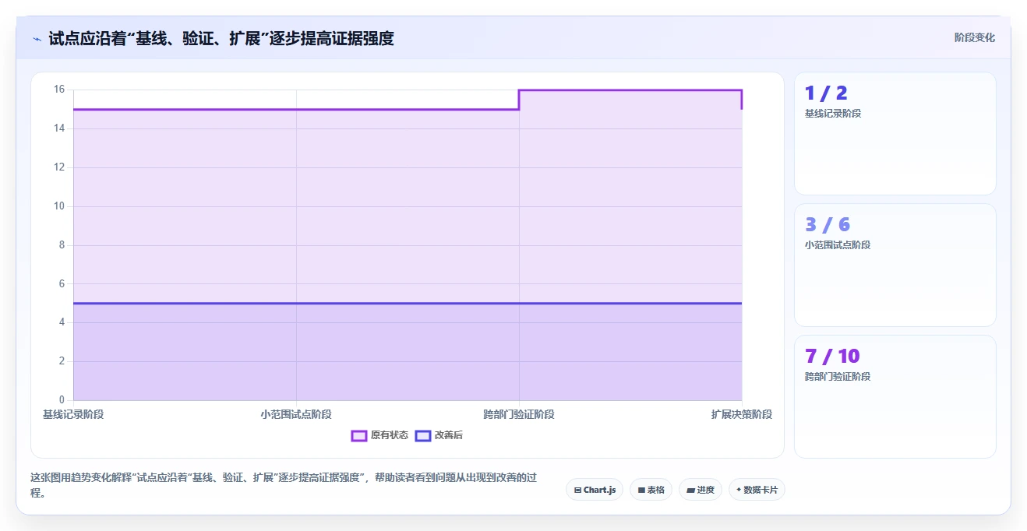Click the icon in the Chart.js tag
The width and height of the screenshot is (1027, 531).
(577, 491)
